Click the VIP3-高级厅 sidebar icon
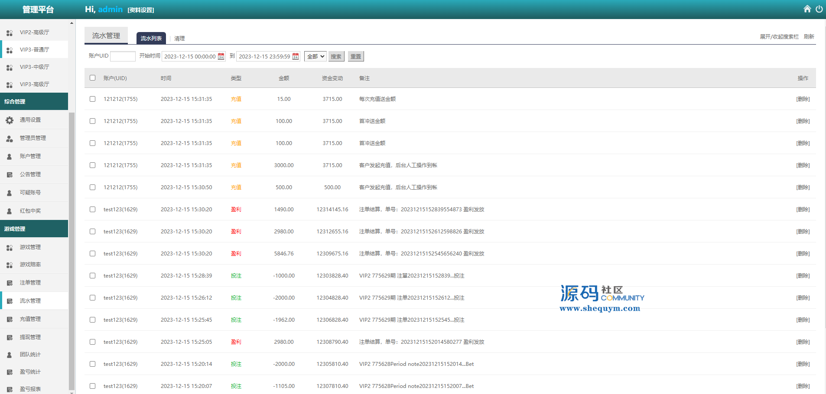 click(10, 85)
